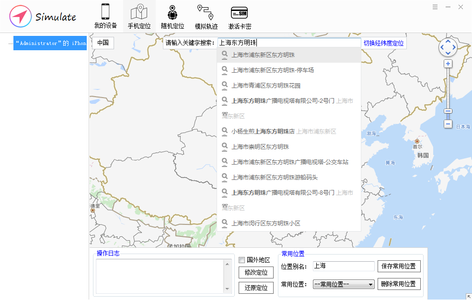Click the map zoom out minus button
The height and width of the screenshot is (300, 472).
448,124
